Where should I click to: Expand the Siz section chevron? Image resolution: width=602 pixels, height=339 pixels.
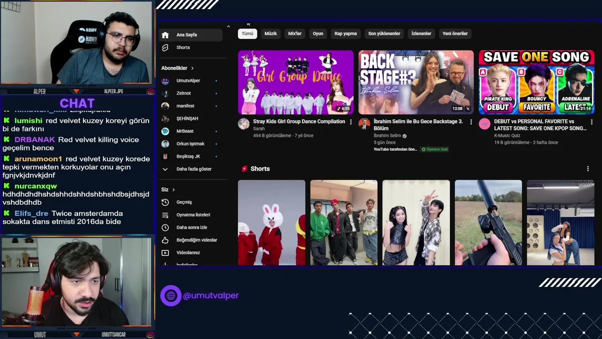pyautogui.click(x=173, y=190)
